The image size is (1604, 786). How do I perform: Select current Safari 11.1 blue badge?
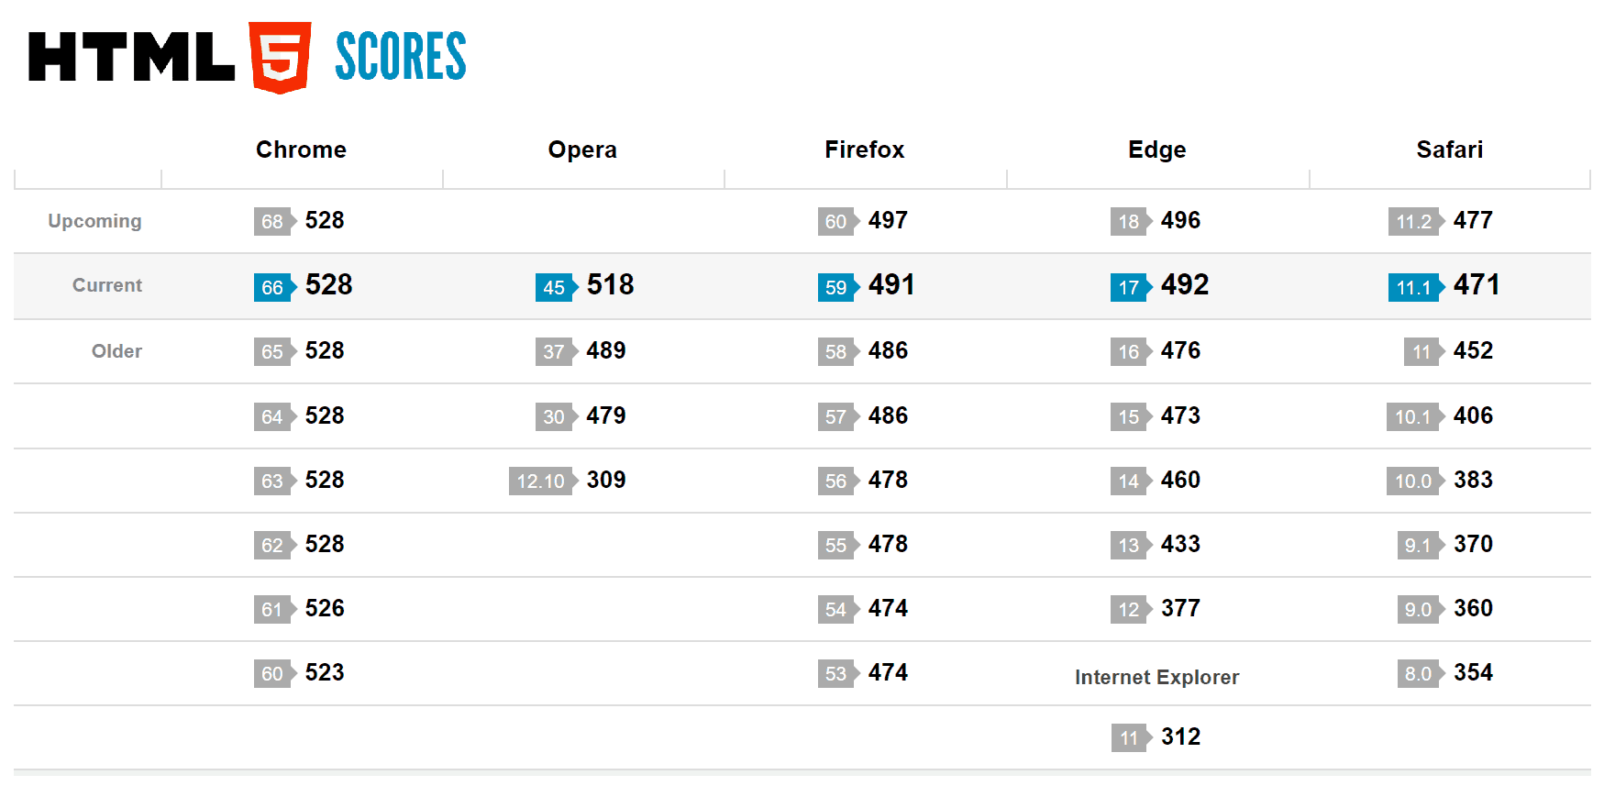click(1417, 287)
